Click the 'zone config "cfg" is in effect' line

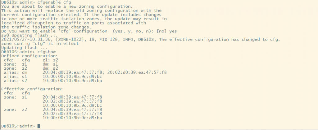pyautogui.click(x=40, y=44)
